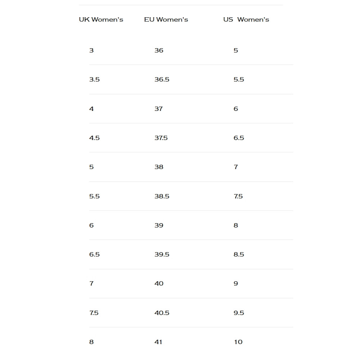The width and height of the screenshot is (360, 360).
Task: Select EU size 36 cell
Action: [159, 50]
